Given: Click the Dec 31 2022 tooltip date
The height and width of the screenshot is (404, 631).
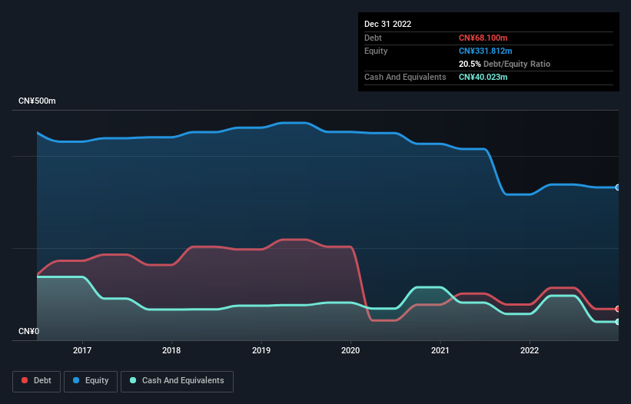Looking at the screenshot, I should pos(387,24).
